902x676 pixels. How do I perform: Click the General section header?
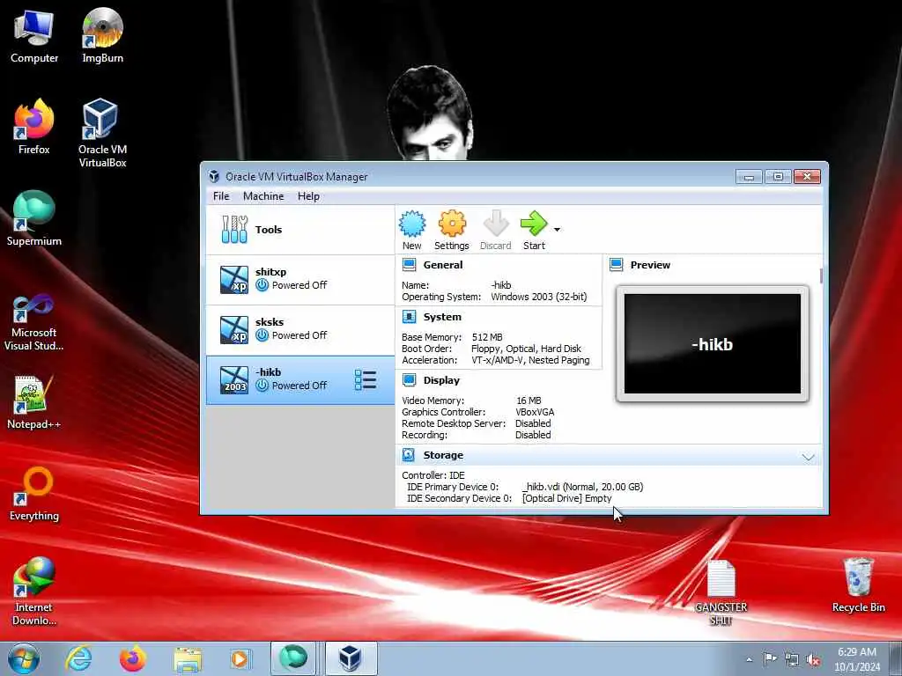(442, 265)
